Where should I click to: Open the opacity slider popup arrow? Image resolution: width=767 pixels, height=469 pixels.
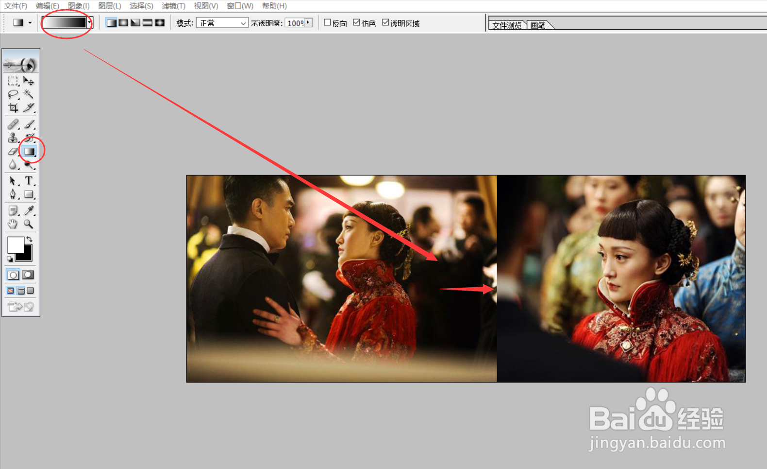[308, 23]
